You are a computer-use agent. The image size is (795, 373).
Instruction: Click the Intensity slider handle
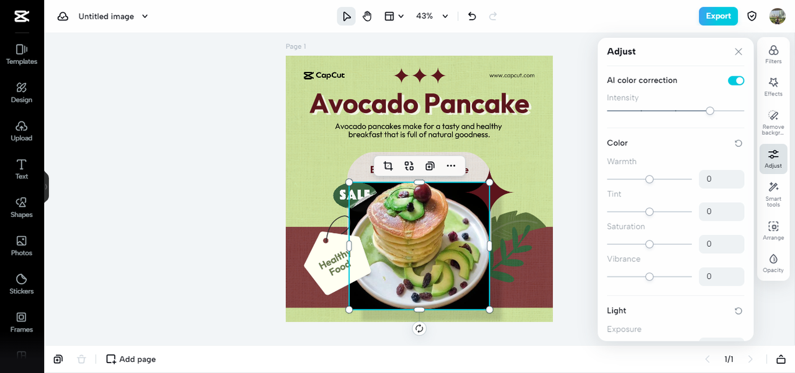(x=710, y=111)
